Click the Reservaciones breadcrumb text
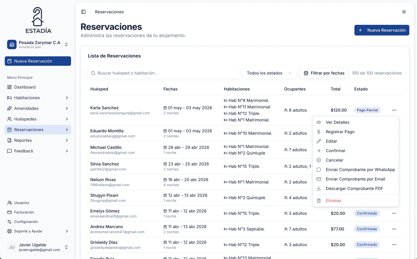This screenshot has height=259, width=417. click(109, 12)
